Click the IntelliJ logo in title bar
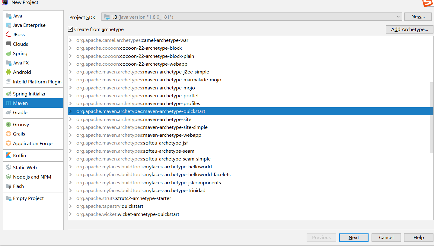This screenshot has height=246, width=434. (5, 2)
